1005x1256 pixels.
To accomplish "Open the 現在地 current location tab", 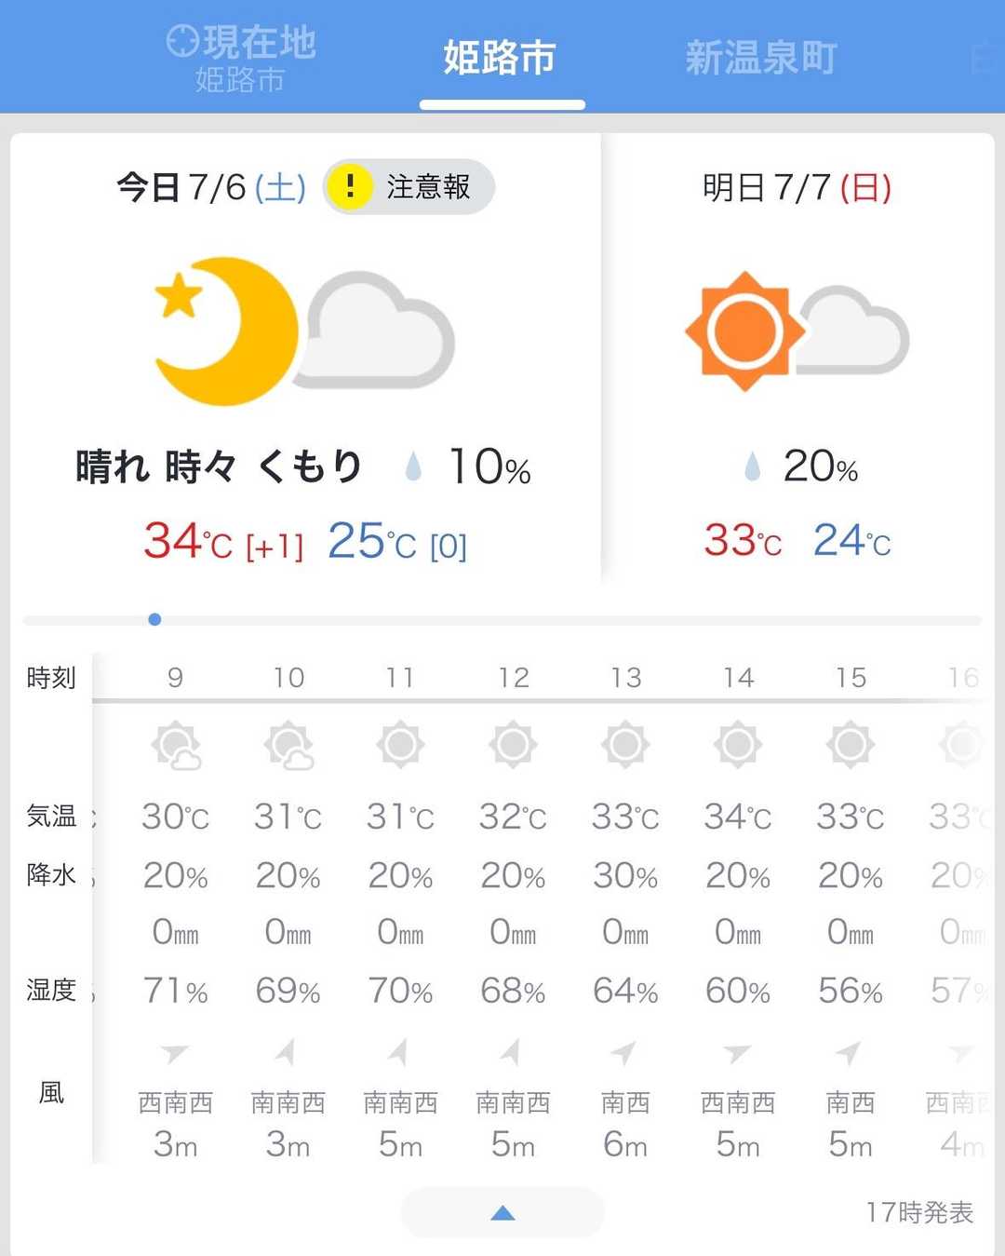I will (242, 60).
